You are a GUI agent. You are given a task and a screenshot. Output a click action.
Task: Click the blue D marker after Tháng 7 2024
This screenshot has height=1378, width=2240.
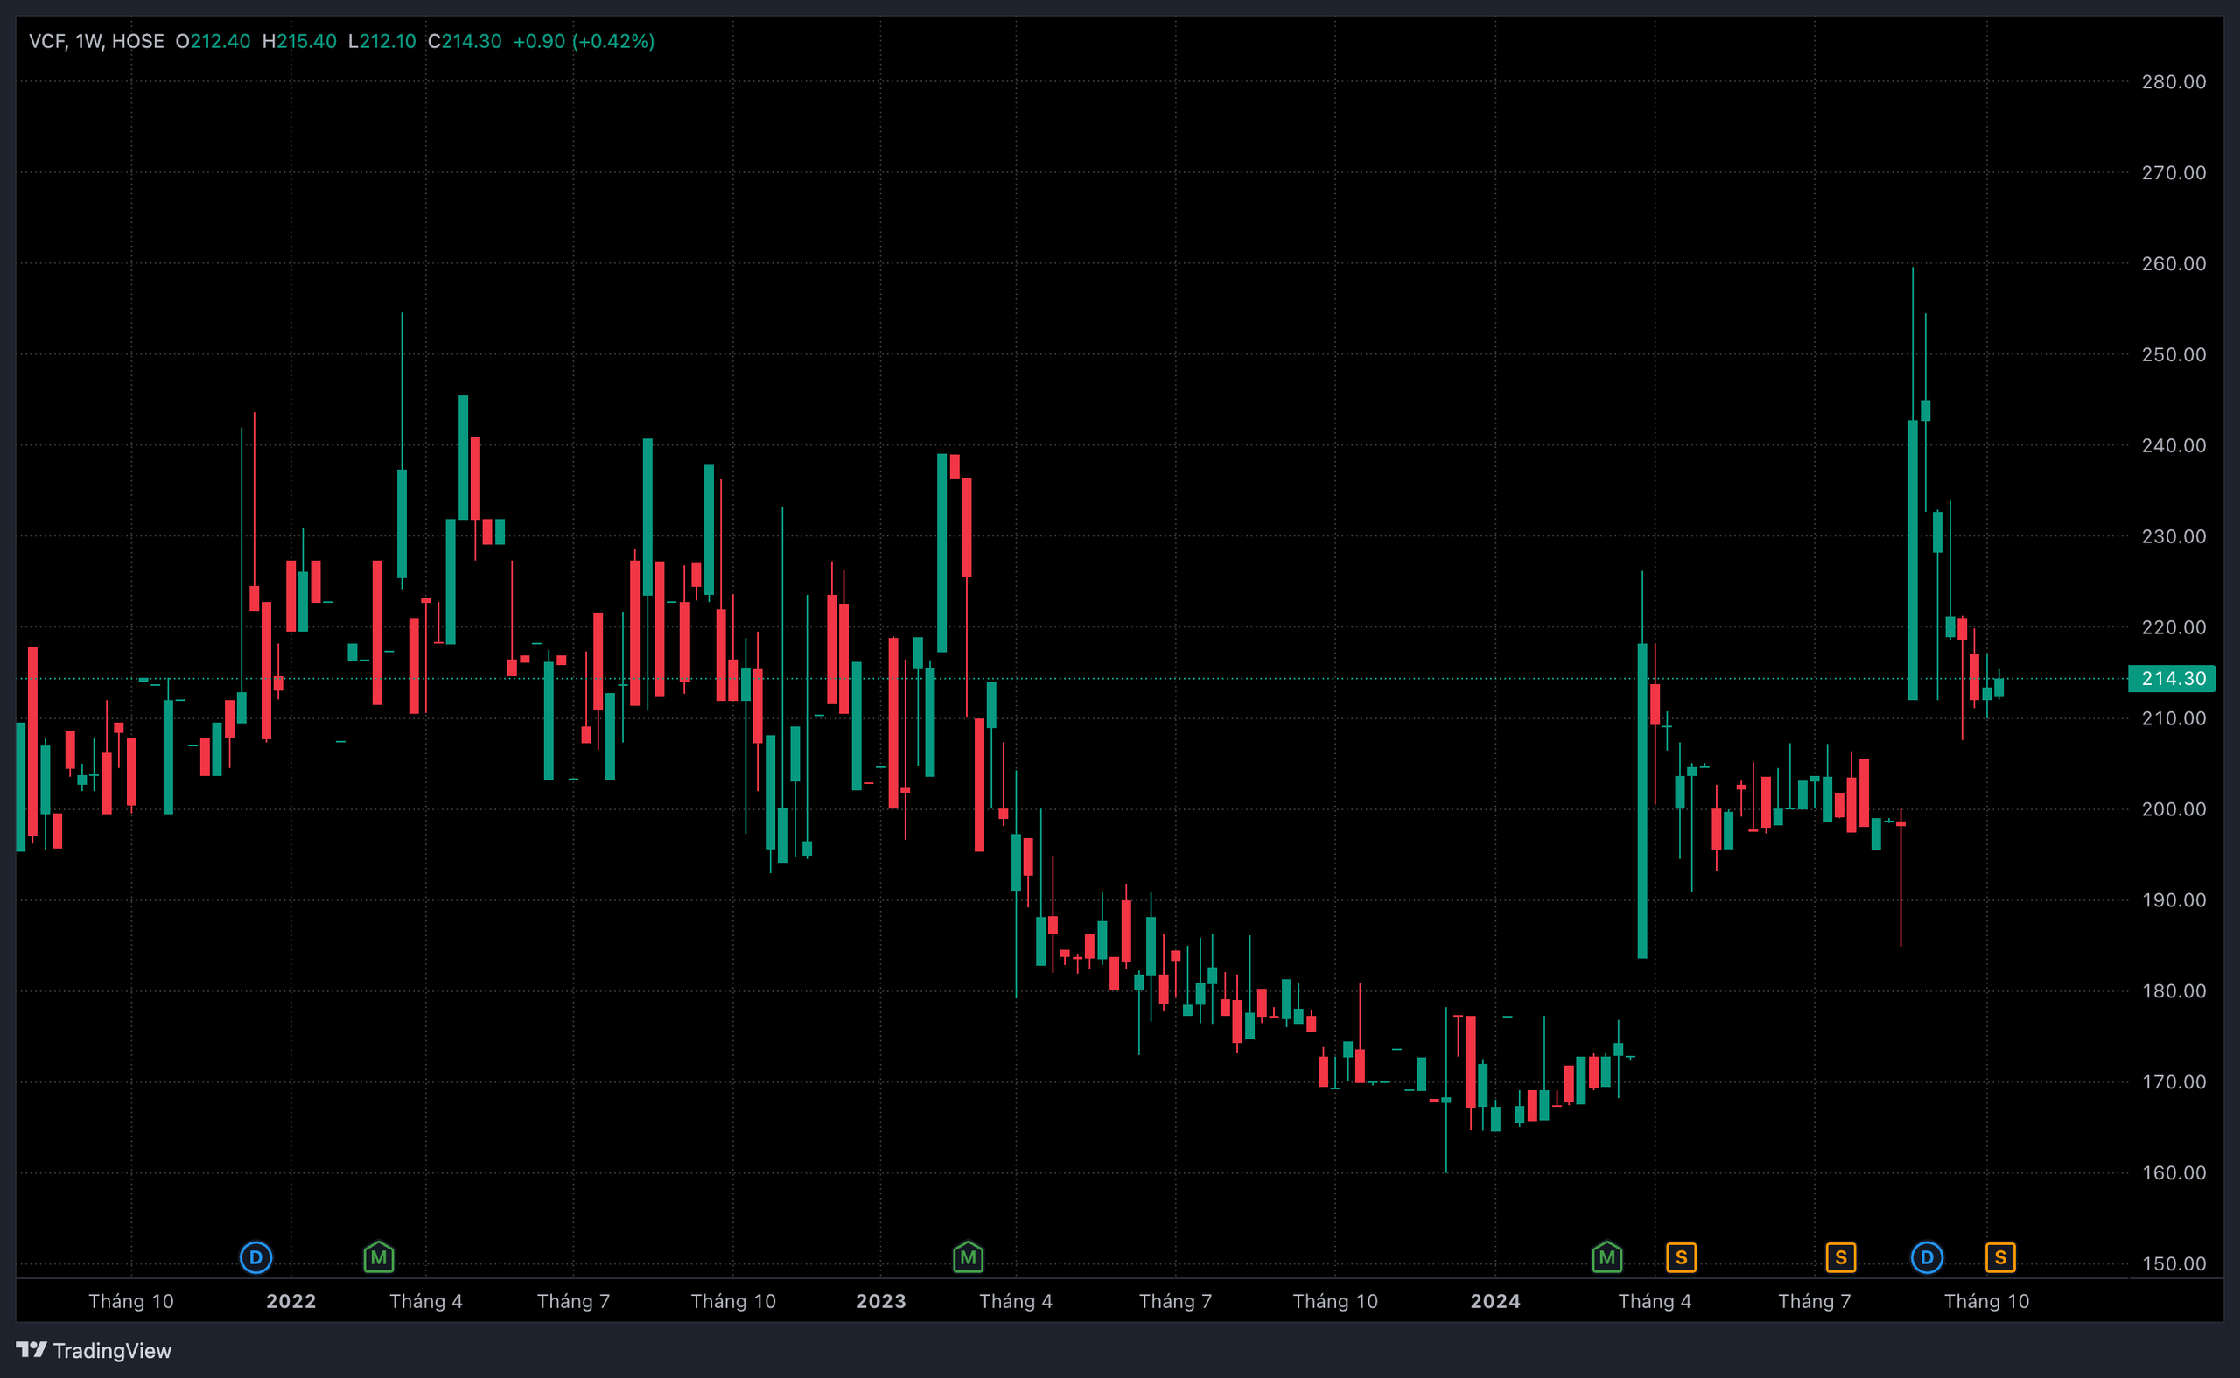coord(1927,1258)
